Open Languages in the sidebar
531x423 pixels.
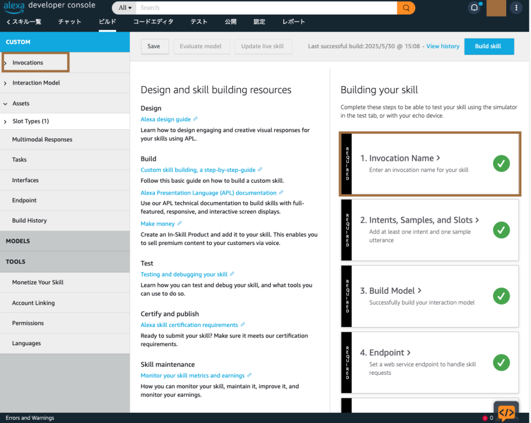[65, 343]
